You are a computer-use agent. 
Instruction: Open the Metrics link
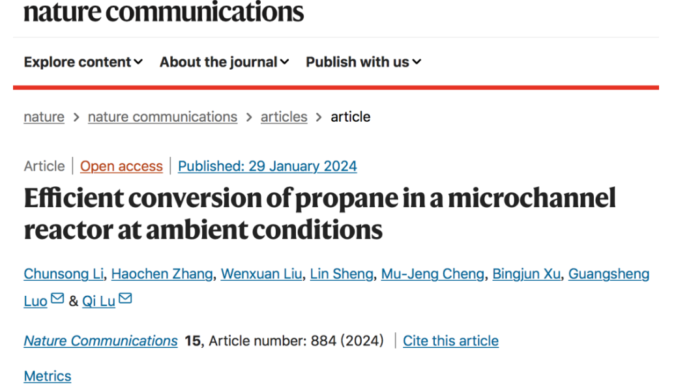click(47, 376)
